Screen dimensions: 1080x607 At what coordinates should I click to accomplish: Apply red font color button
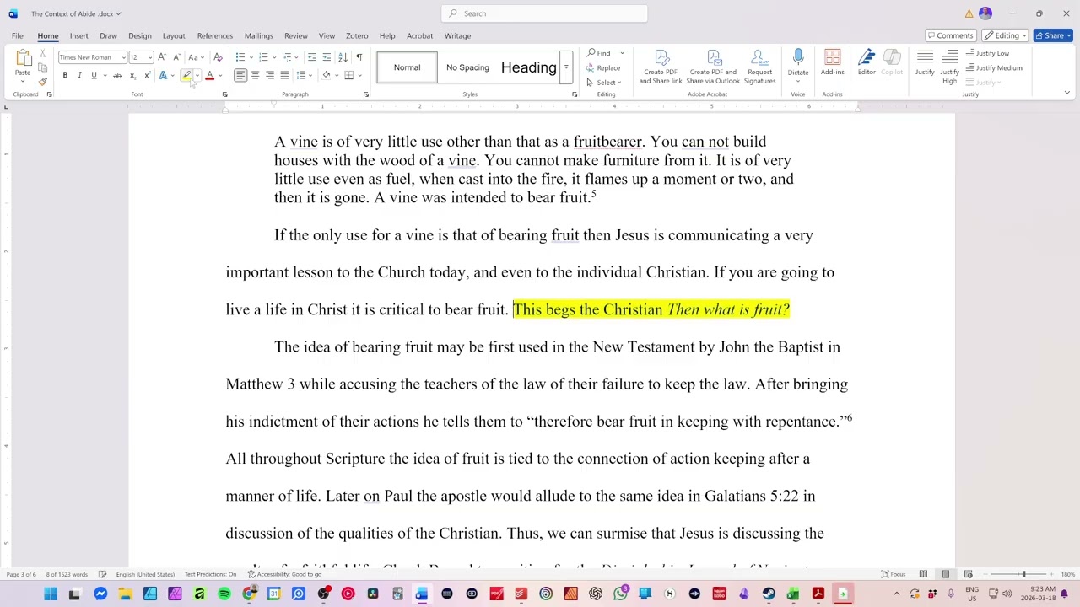209,75
